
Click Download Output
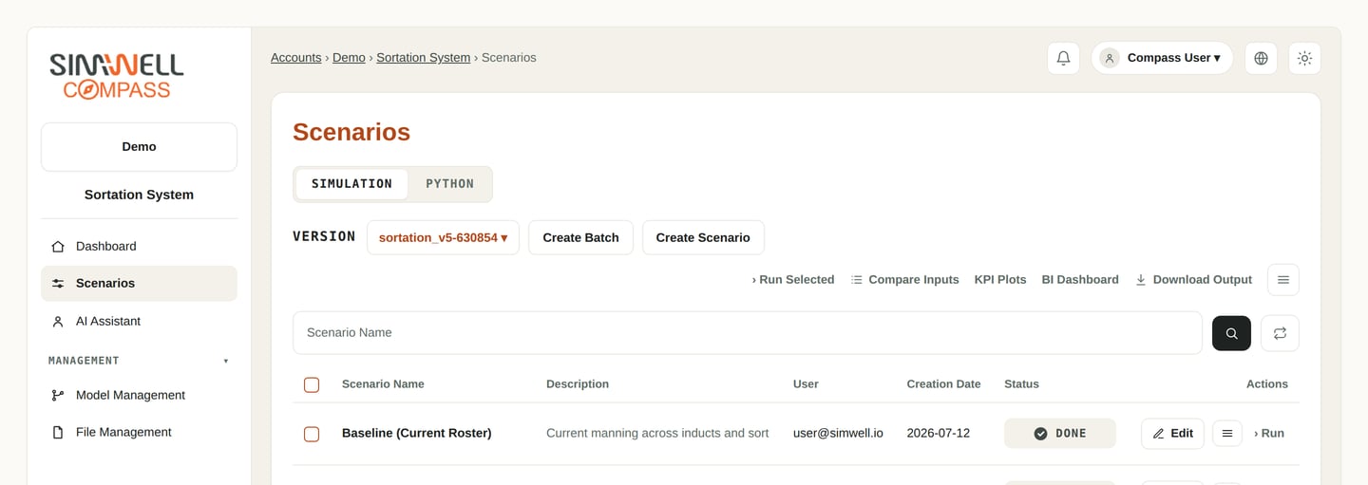pyautogui.click(x=1193, y=280)
